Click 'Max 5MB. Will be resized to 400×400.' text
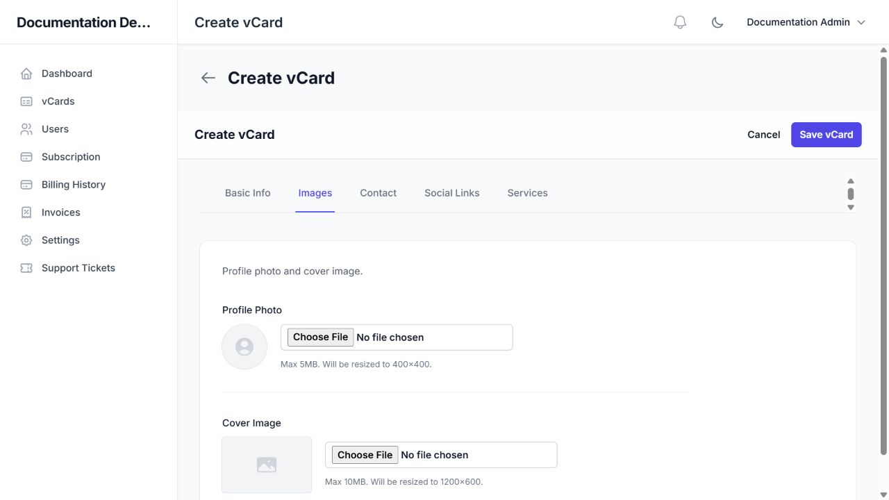889x500 pixels. coord(356,364)
